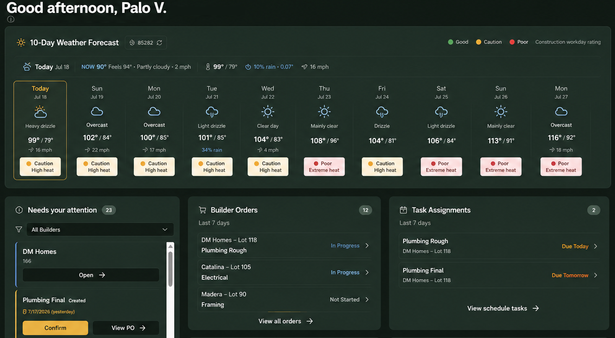Click the yellow Caution rating legend dot
The height and width of the screenshot is (338, 615).
pos(478,42)
